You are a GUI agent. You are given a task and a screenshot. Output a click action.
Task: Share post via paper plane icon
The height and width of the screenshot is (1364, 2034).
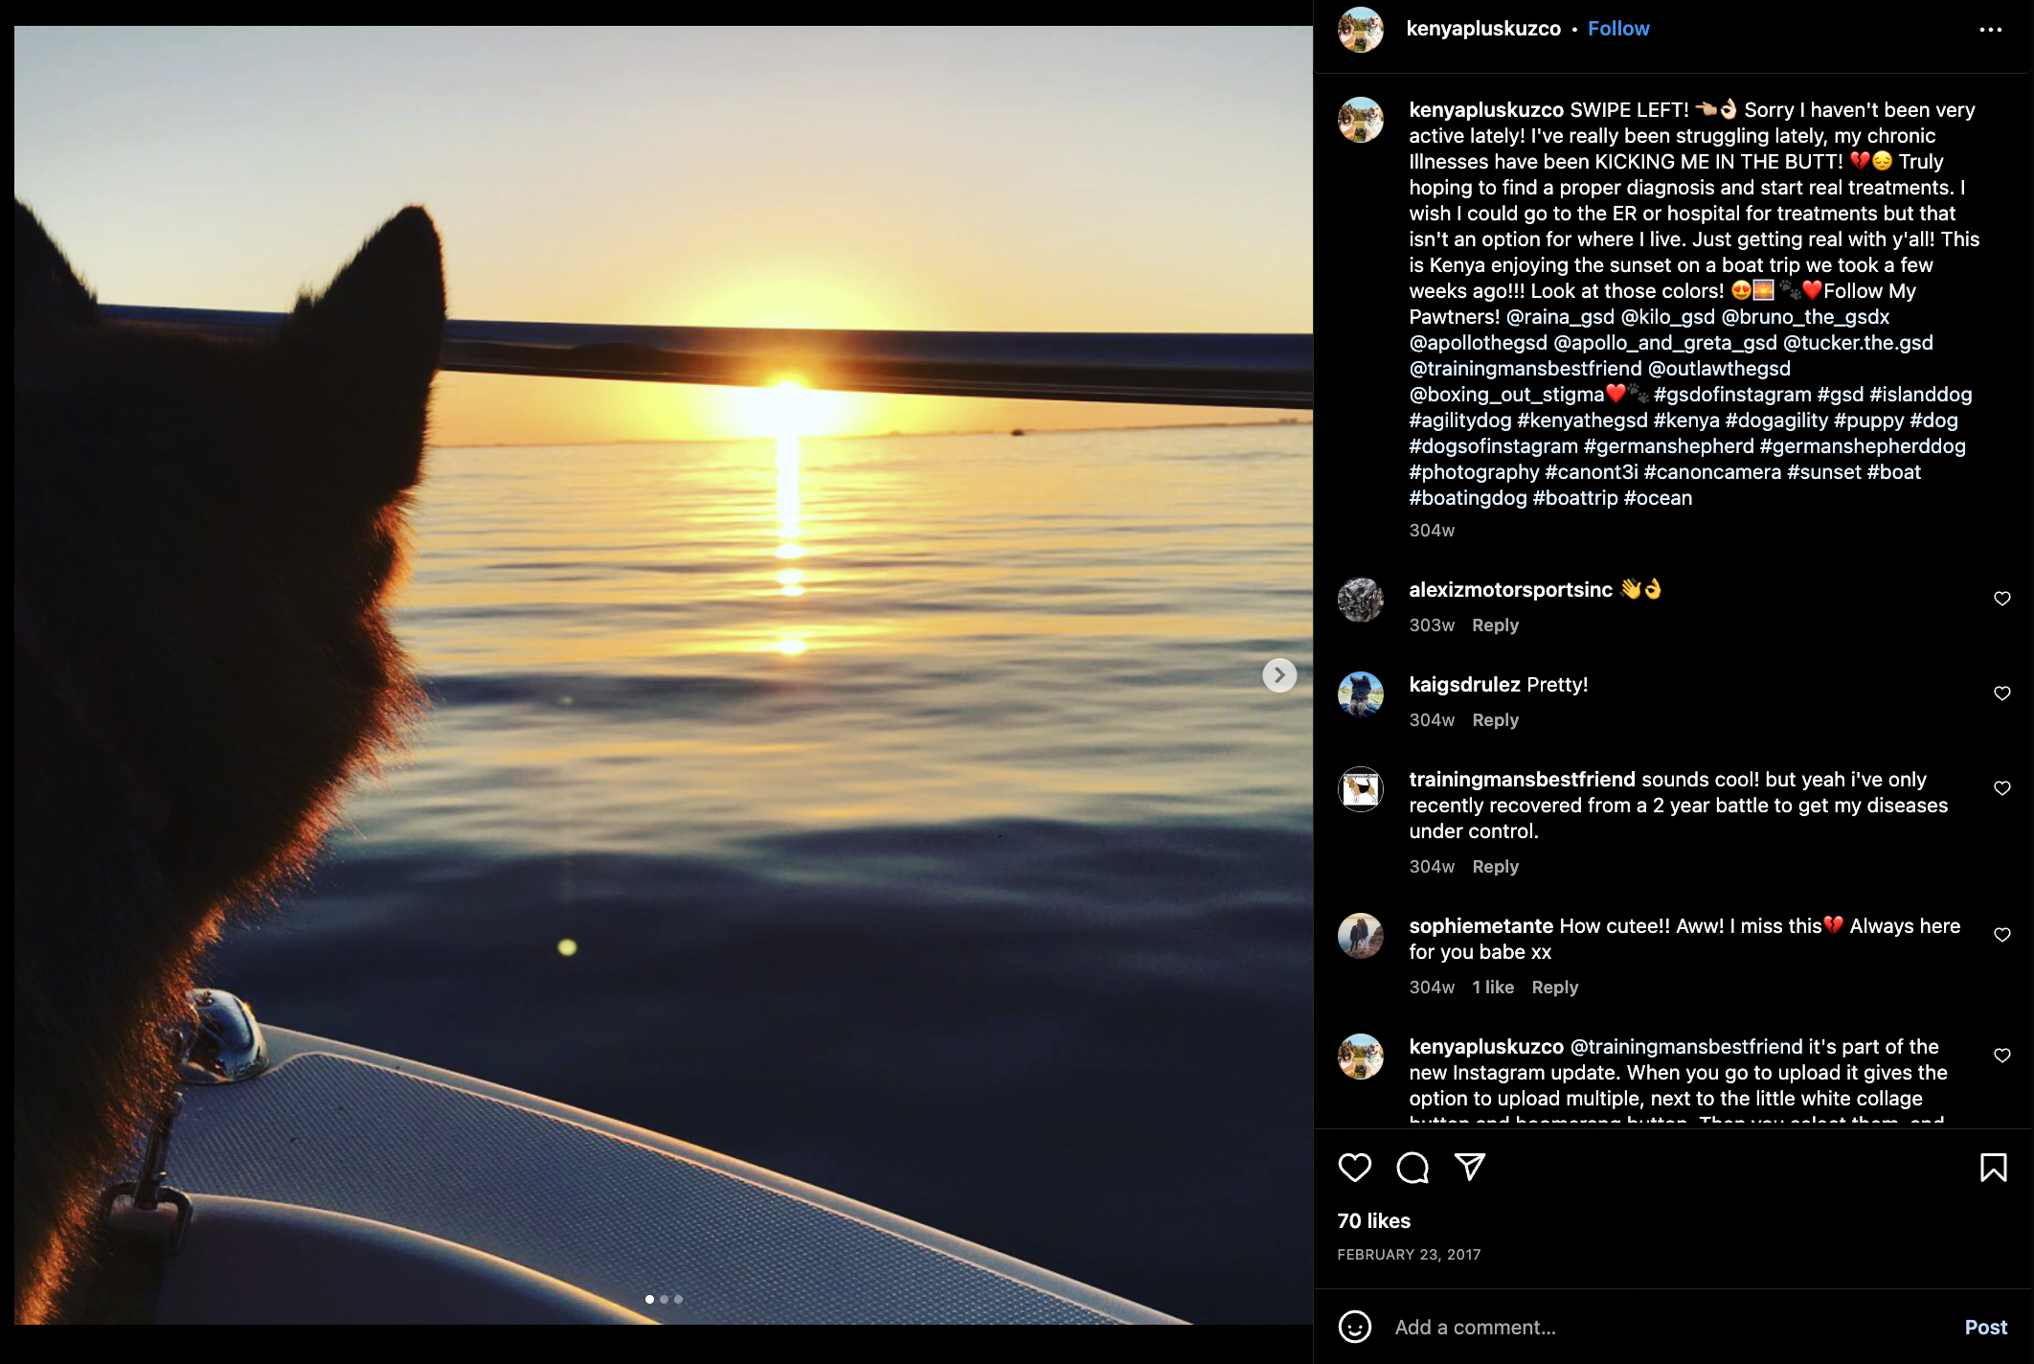(1470, 1167)
